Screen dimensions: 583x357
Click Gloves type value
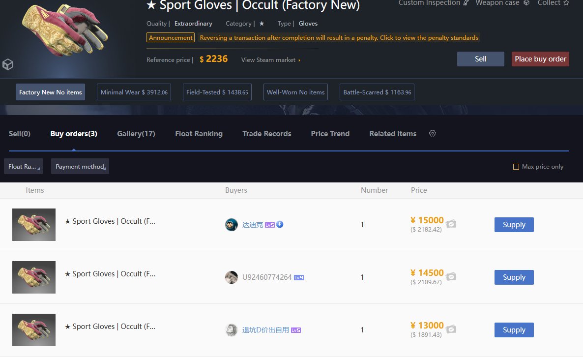308,24
